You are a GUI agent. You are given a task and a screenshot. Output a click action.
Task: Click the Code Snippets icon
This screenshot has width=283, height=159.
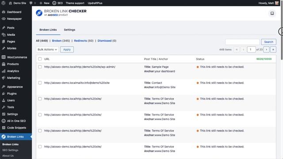4,128
